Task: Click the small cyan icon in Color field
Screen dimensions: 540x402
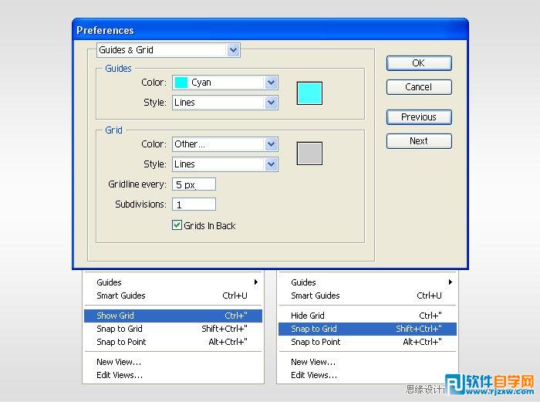Action: (181, 83)
